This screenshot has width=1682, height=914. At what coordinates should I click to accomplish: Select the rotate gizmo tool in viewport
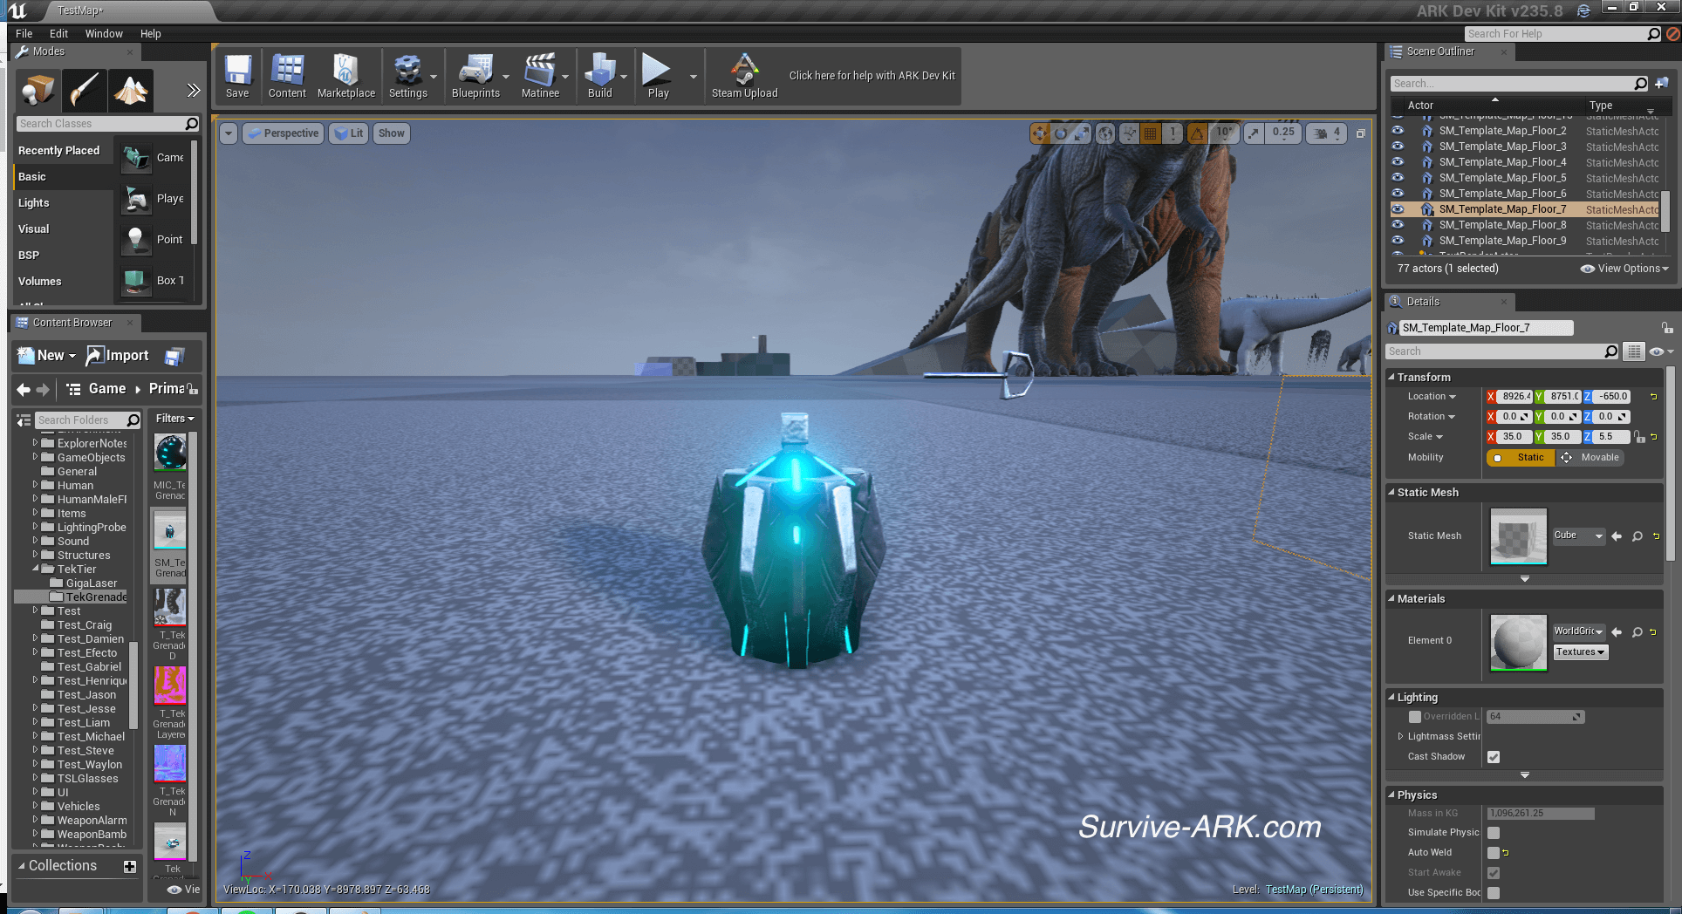1061,133
